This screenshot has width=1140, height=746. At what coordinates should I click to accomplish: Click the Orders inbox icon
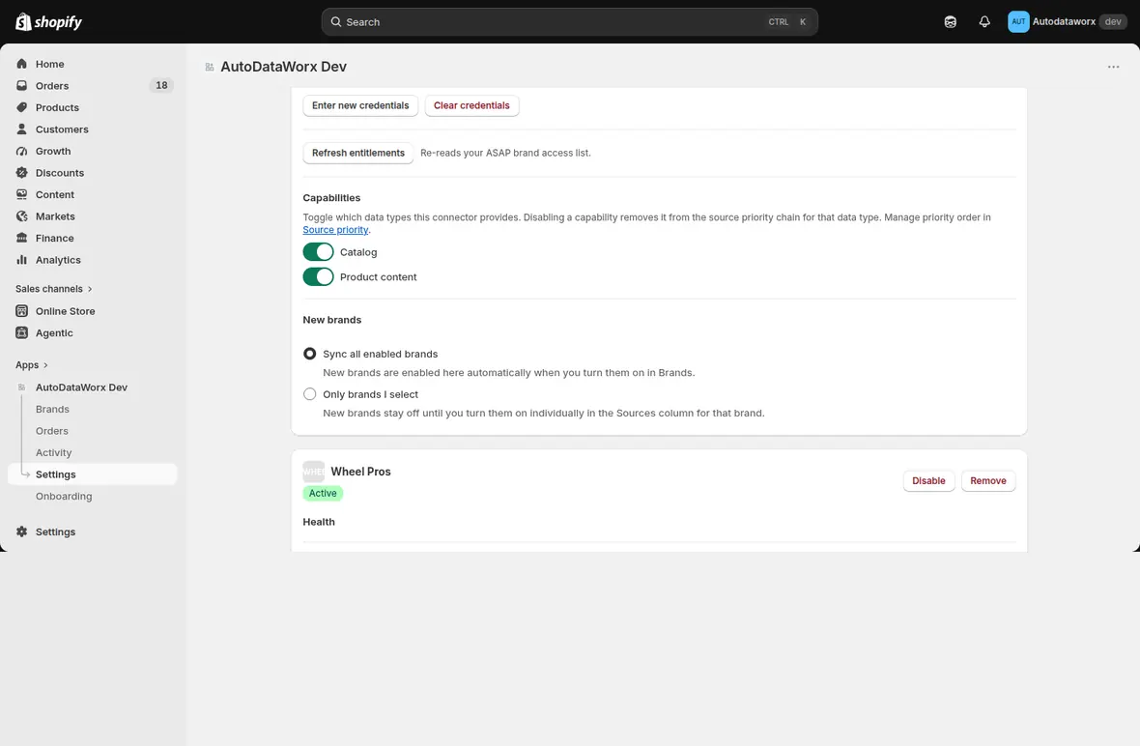22,86
